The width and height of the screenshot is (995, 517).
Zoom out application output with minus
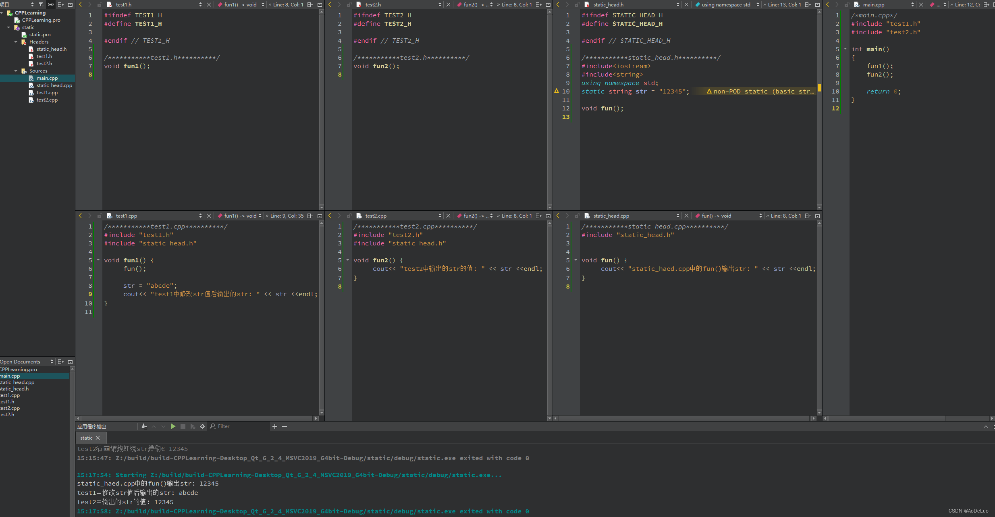tap(285, 426)
